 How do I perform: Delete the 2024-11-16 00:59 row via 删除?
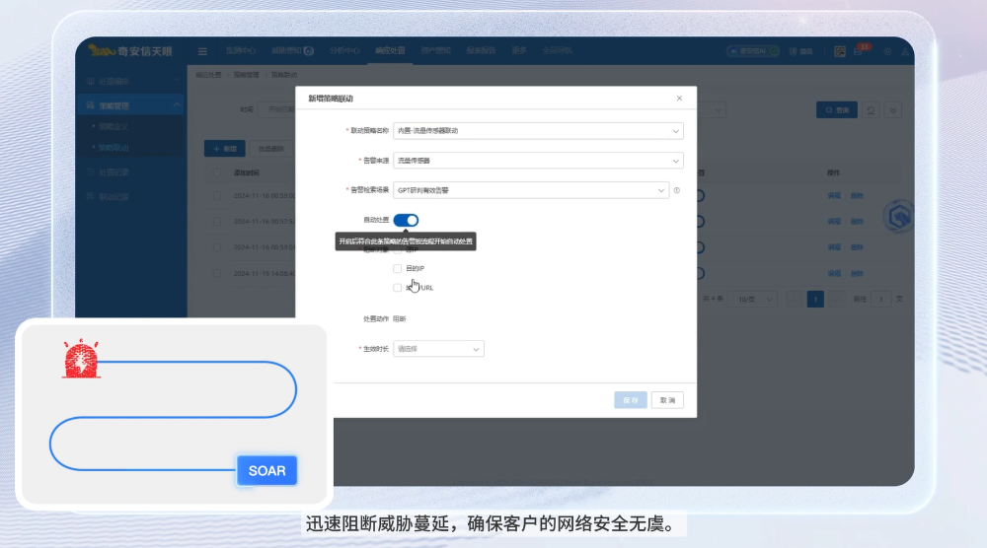(857, 196)
